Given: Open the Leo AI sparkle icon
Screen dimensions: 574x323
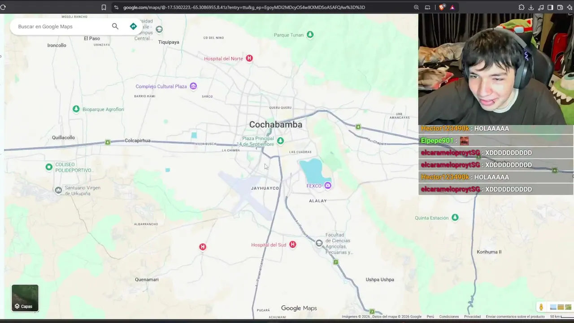Looking at the screenshot, I should click(x=570, y=7).
